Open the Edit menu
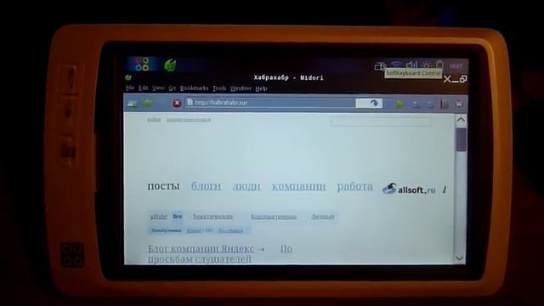The height and width of the screenshot is (306, 544). click(144, 88)
